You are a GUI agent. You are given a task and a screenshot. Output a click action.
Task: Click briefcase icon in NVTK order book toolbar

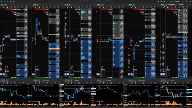click(x=71, y=7)
